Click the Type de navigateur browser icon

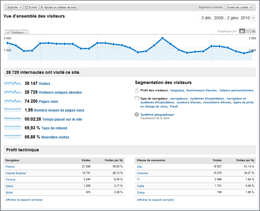coord(137,99)
